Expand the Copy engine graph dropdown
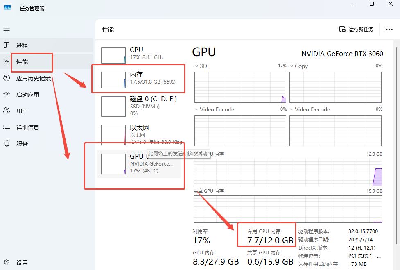400x270 pixels. point(292,66)
